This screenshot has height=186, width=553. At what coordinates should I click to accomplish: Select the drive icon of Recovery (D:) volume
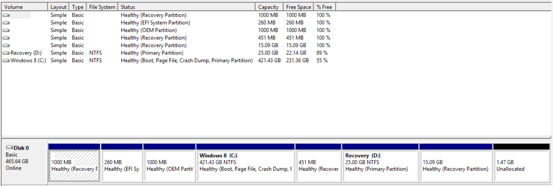6,53
